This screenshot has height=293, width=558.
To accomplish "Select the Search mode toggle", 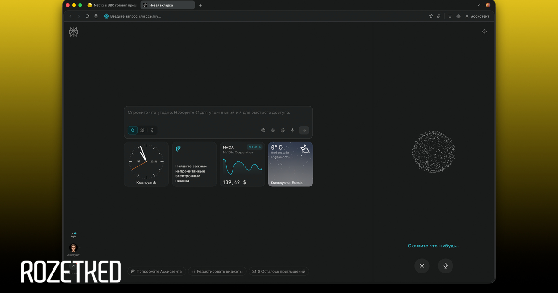I will click(x=133, y=131).
